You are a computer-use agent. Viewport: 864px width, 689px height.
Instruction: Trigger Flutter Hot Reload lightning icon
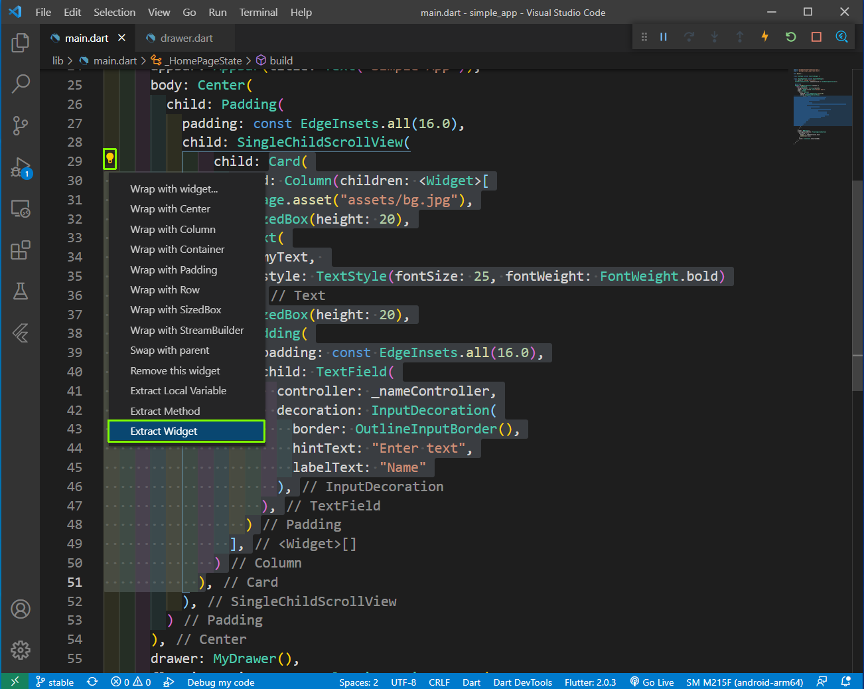pos(765,37)
